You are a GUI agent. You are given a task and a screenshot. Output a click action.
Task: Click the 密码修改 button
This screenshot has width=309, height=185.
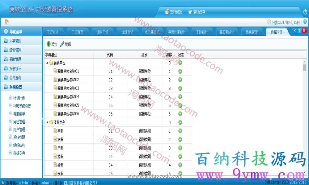173,12
